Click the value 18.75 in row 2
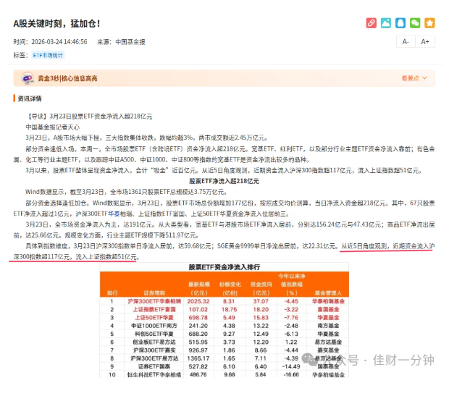Screen dimensions: 449x396 coord(229,310)
